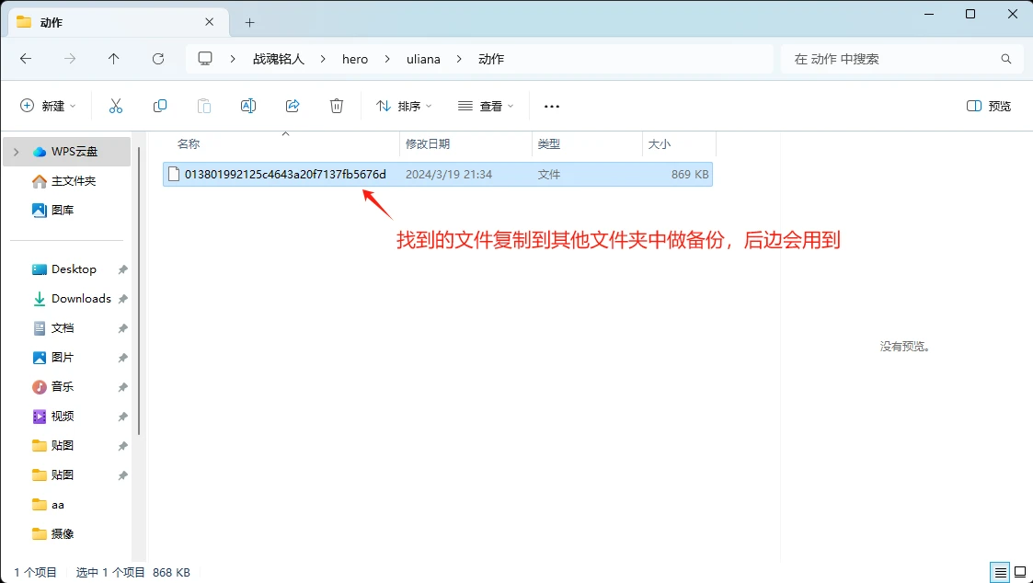This screenshot has height=583, width=1033.
Task: Open the 排序 (Sort) dropdown menu
Action: coord(405,107)
